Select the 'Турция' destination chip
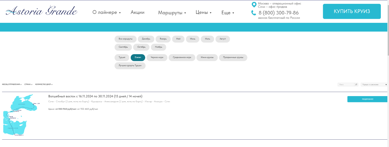Image resolution: width=389 pixels, height=147 pixels. point(122,58)
